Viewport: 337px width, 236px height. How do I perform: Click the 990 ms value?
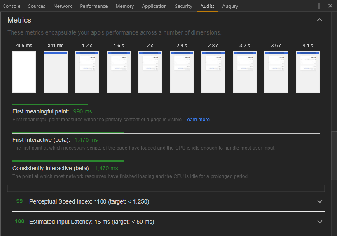tap(82, 111)
